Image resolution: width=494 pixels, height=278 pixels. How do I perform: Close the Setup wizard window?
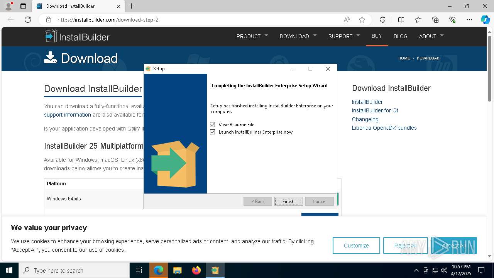[328, 69]
